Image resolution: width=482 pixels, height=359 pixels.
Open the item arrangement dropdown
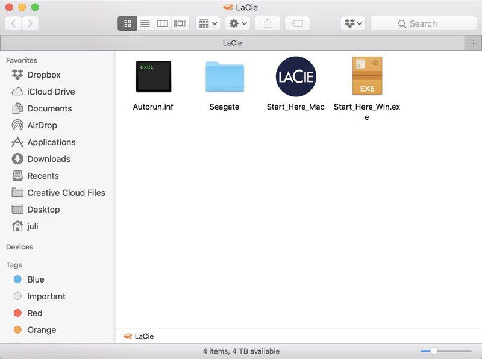pos(208,23)
